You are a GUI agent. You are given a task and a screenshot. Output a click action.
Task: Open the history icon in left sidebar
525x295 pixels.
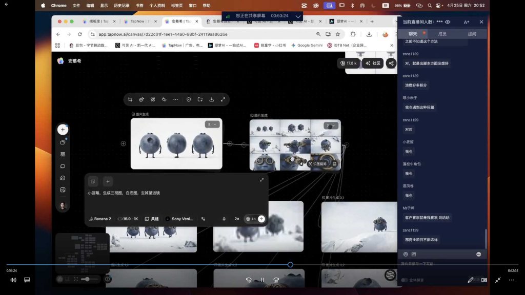point(63,178)
